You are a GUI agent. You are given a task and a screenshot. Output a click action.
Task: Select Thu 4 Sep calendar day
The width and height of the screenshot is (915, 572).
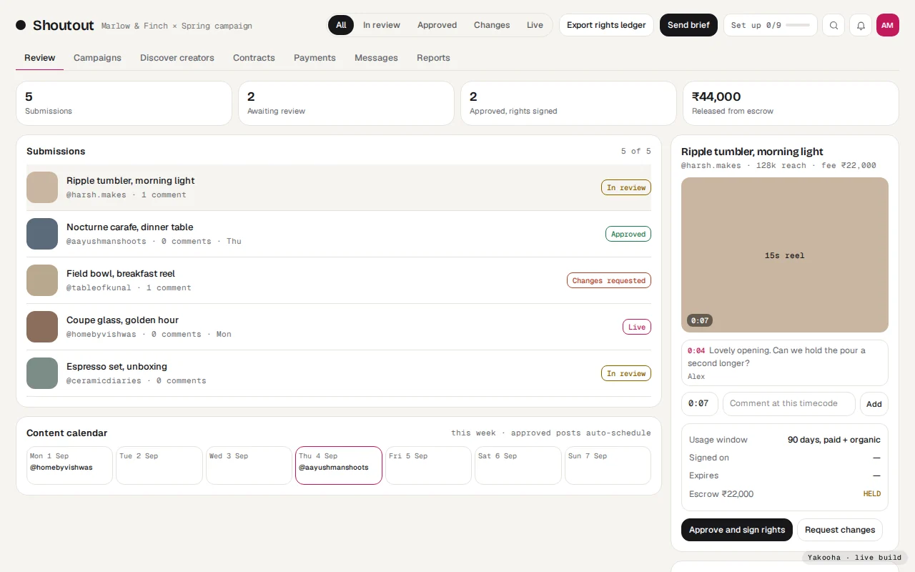339,465
